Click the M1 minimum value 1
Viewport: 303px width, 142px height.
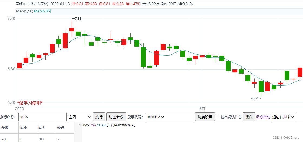21,139
